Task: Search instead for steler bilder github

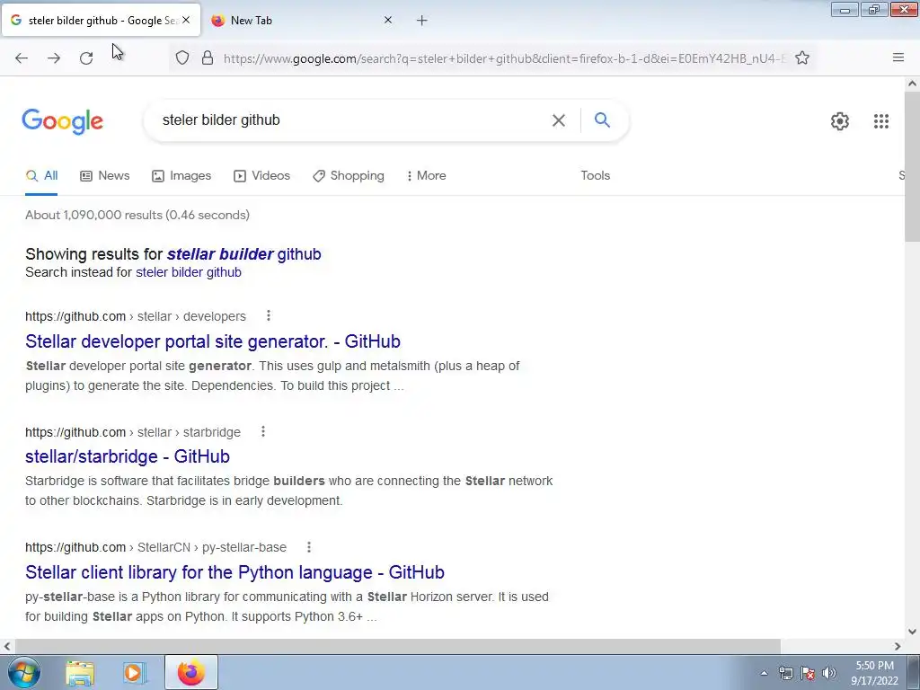Action: [x=189, y=272]
